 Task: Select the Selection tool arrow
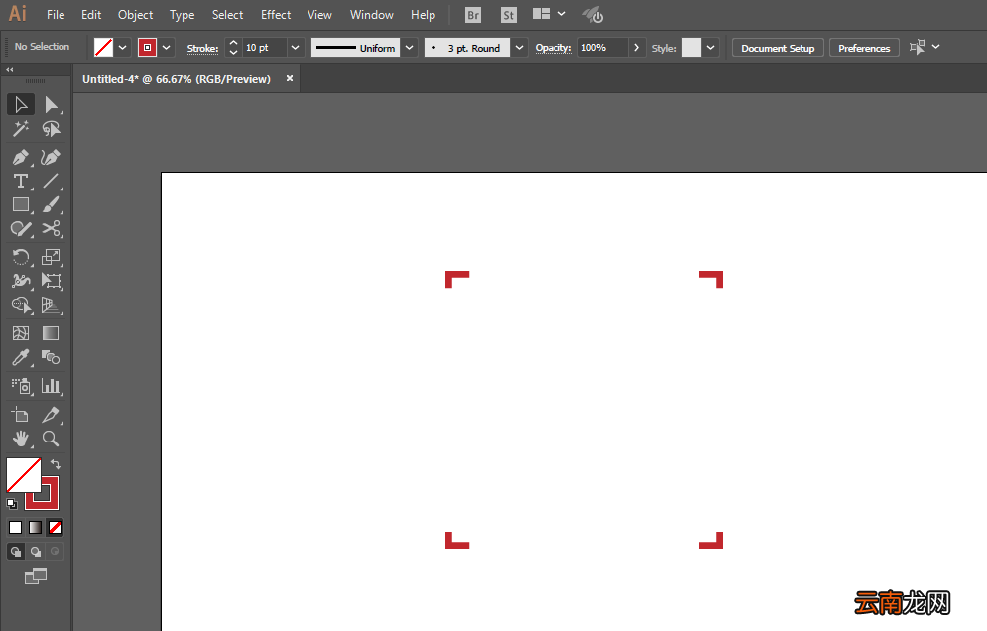[21, 104]
